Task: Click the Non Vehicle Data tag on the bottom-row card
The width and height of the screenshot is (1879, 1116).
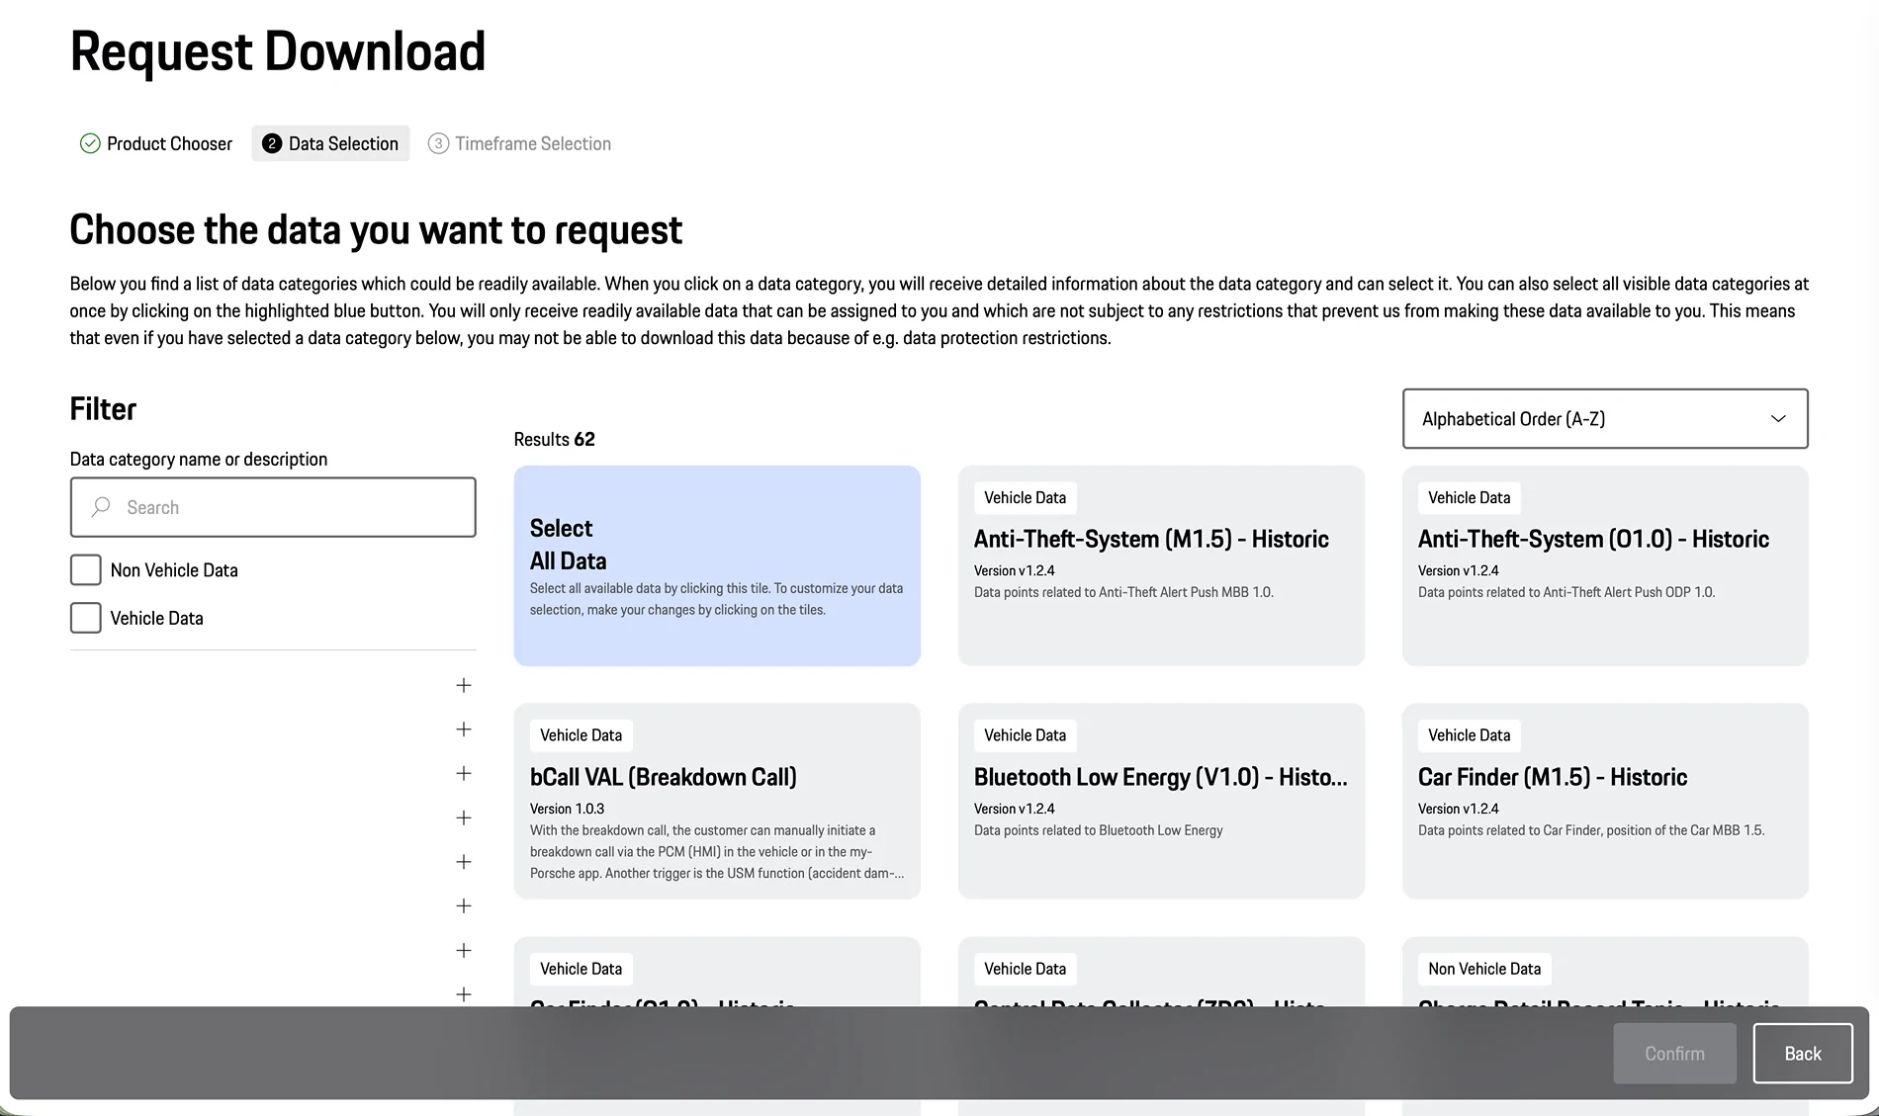Action: [x=1484, y=969]
